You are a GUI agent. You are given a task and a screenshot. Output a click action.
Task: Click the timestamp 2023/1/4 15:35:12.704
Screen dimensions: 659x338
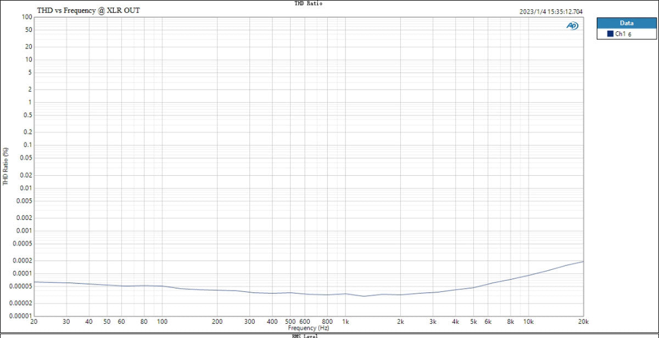click(551, 11)
